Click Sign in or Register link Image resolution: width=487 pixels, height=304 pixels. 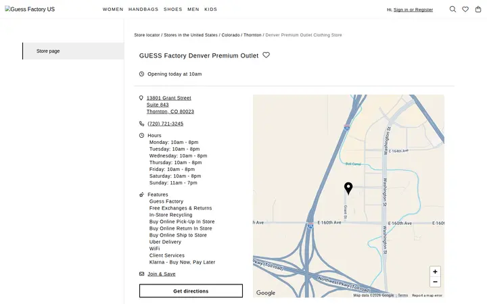413,9
